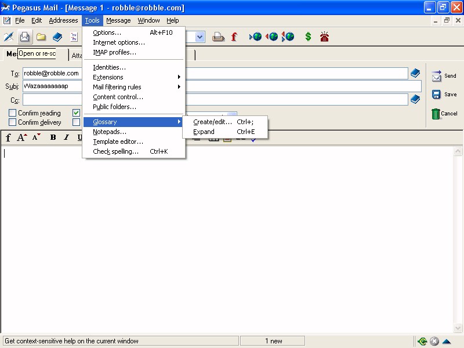The width and height of the screenshot is (464, 348).
Task: Select the highlighted Glossary menu entry
Action: click(x=134, y=122)
